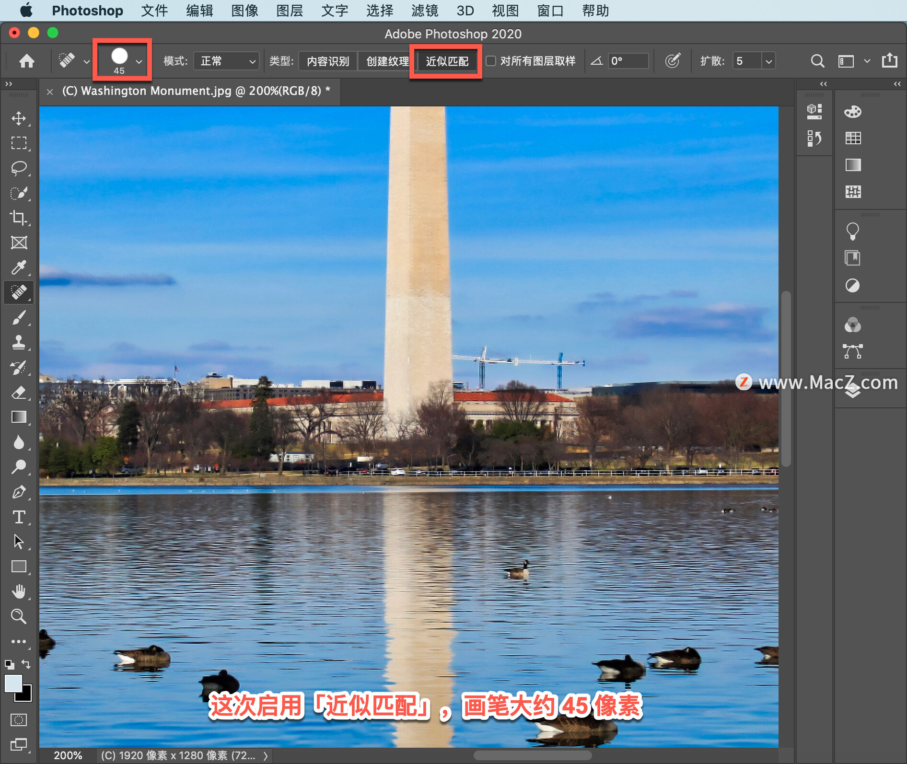The image size is (907, 764).
Task: Select the Zoom tool
Action: point(19,616)
